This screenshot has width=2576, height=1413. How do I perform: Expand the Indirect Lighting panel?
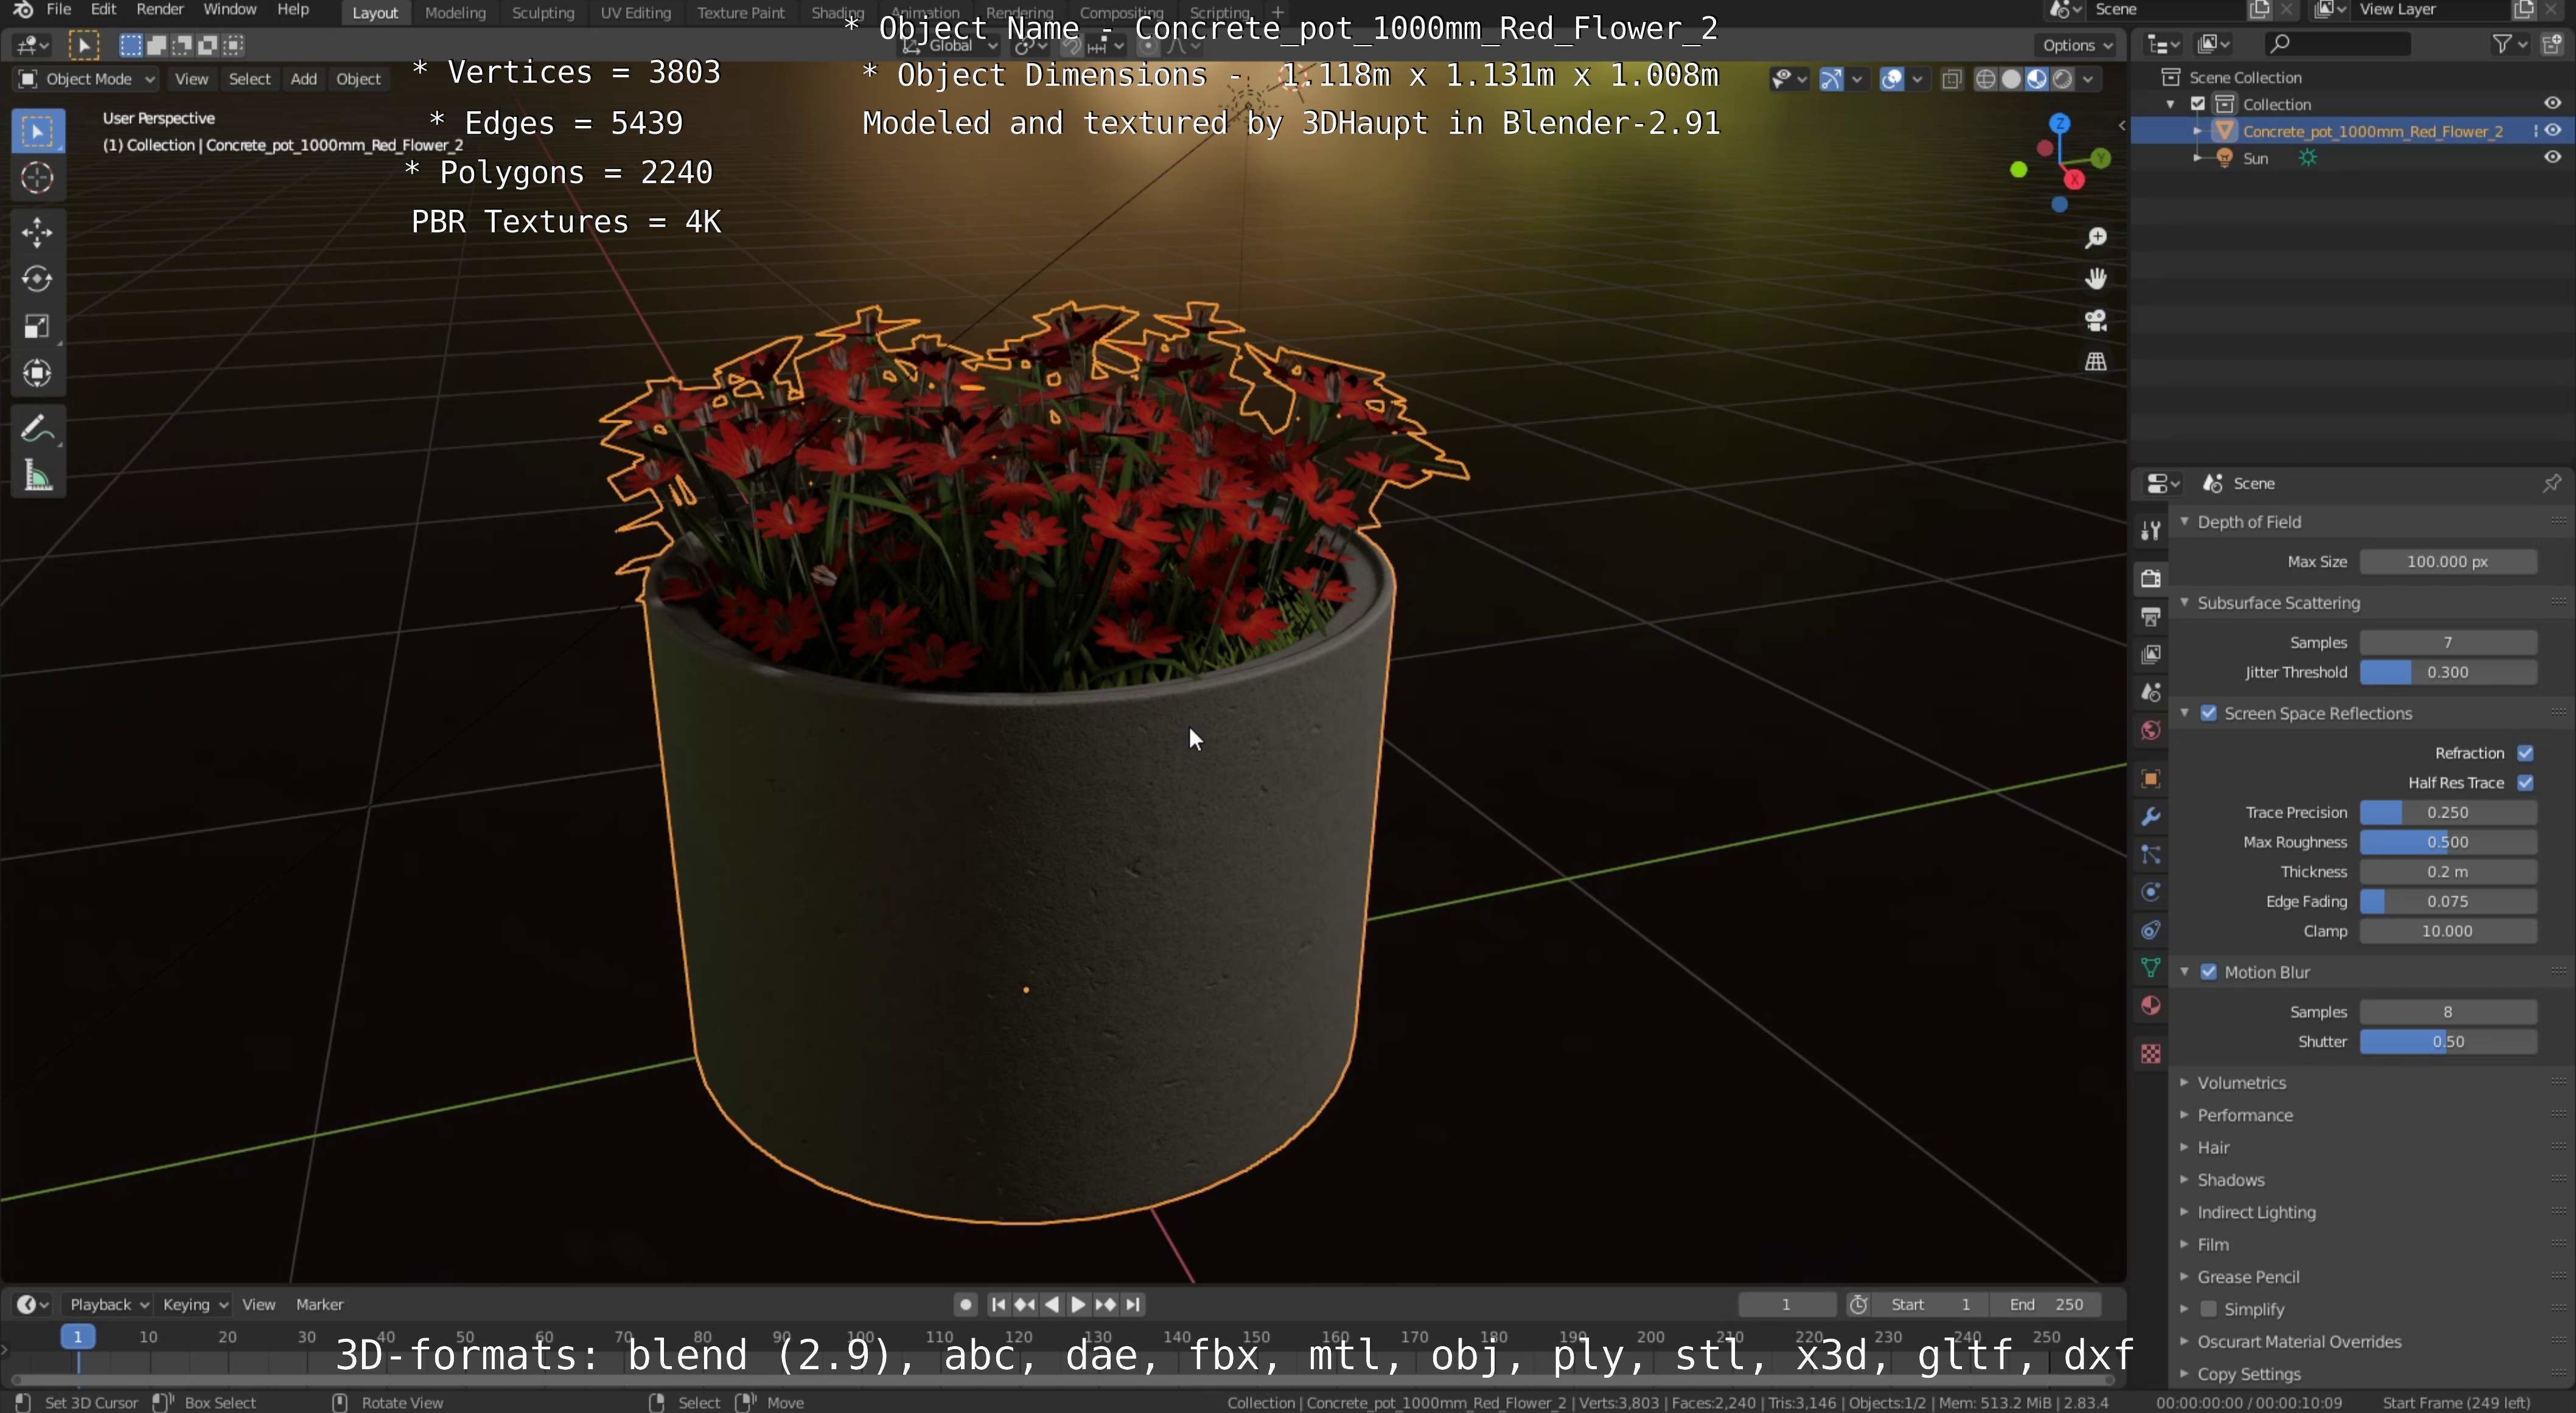pos(2256,1212)
